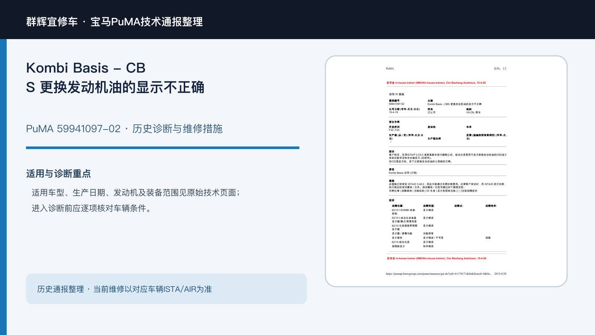Click the subtitle PuMA 59941097-02 · 历史诊断与维修措施
The height and width of the screenshot is (335, 595).
click(x=124, y=129)
